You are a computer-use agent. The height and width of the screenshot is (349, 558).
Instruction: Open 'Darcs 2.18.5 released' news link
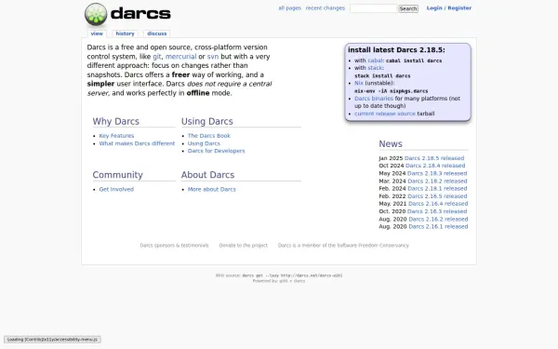[434, 158]
